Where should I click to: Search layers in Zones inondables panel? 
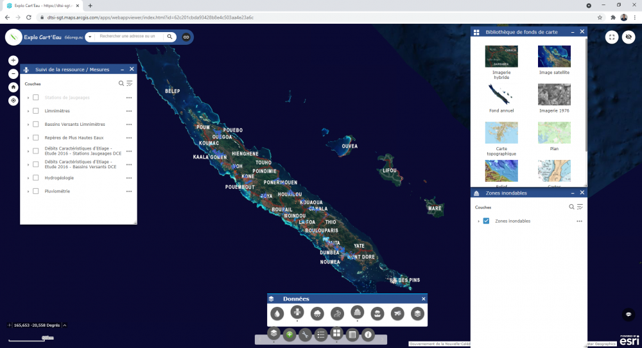pos(571,207)
